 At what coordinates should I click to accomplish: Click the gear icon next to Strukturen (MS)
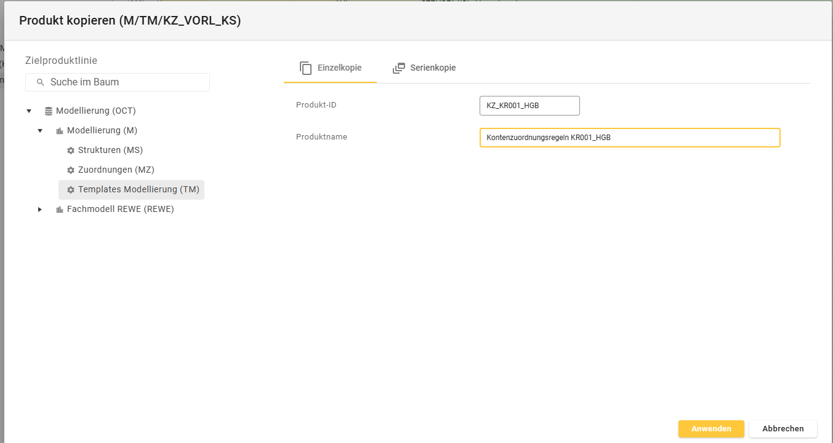pyautogui.click(x=71, y=151)
